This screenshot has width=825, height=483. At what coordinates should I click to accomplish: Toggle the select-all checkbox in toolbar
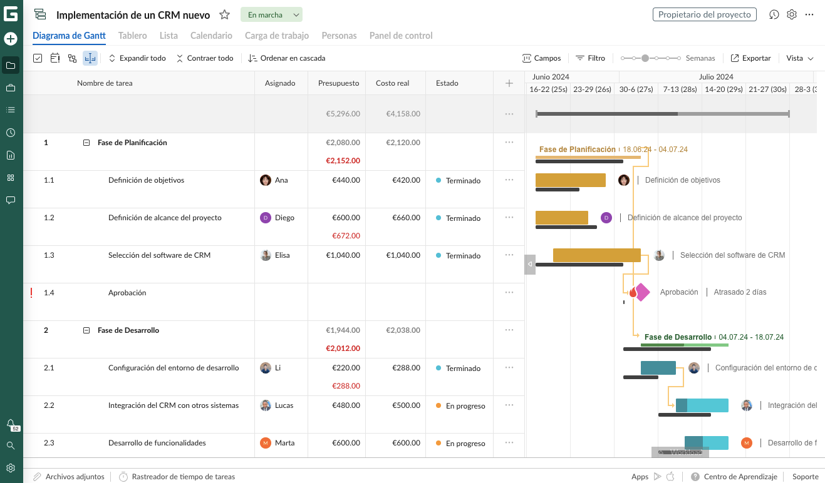38,58
